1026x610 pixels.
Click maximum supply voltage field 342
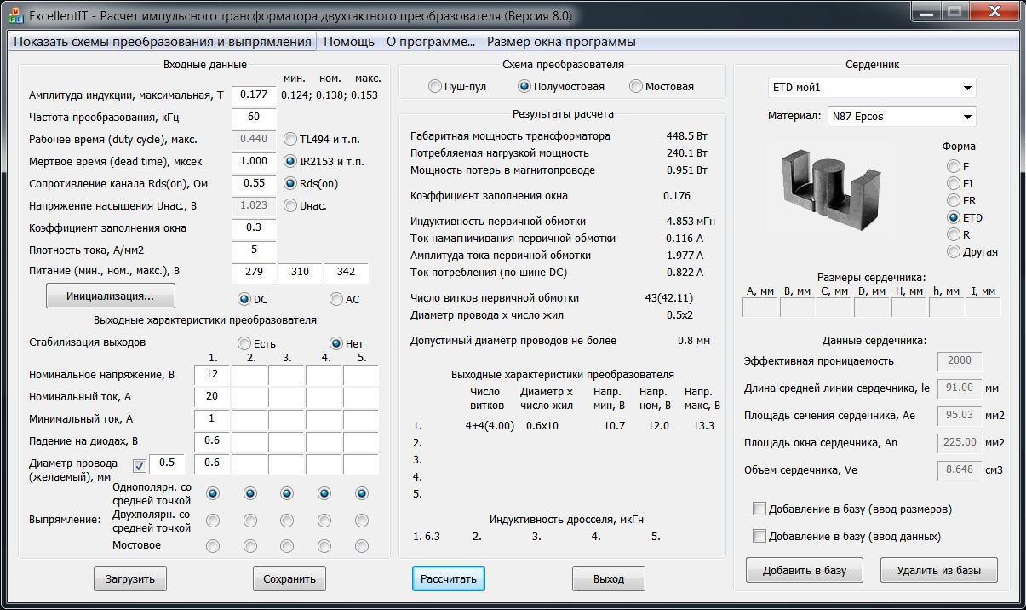[x=346, y=273]
